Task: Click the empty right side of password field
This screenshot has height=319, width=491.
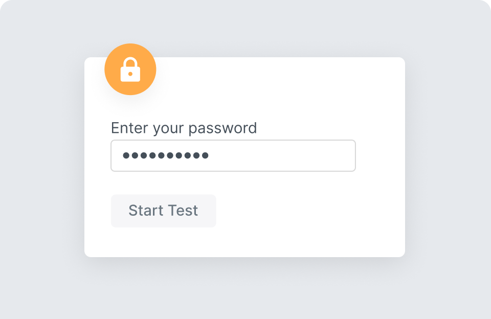Action: click(x=297, y=155)
